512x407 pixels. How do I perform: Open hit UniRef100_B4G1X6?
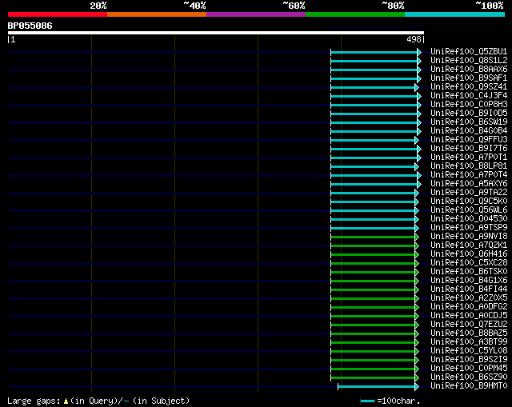click(x=469, y=281)
